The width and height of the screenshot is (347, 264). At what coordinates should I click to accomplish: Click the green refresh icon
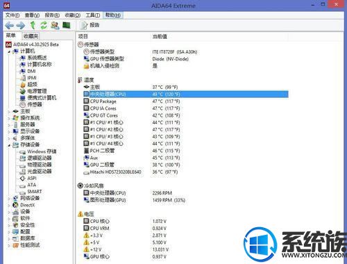pyautogui.click(x=44, y=25)
